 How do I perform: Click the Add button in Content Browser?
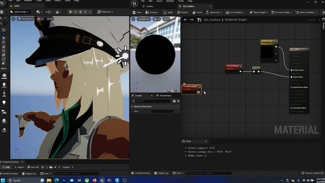6,167
